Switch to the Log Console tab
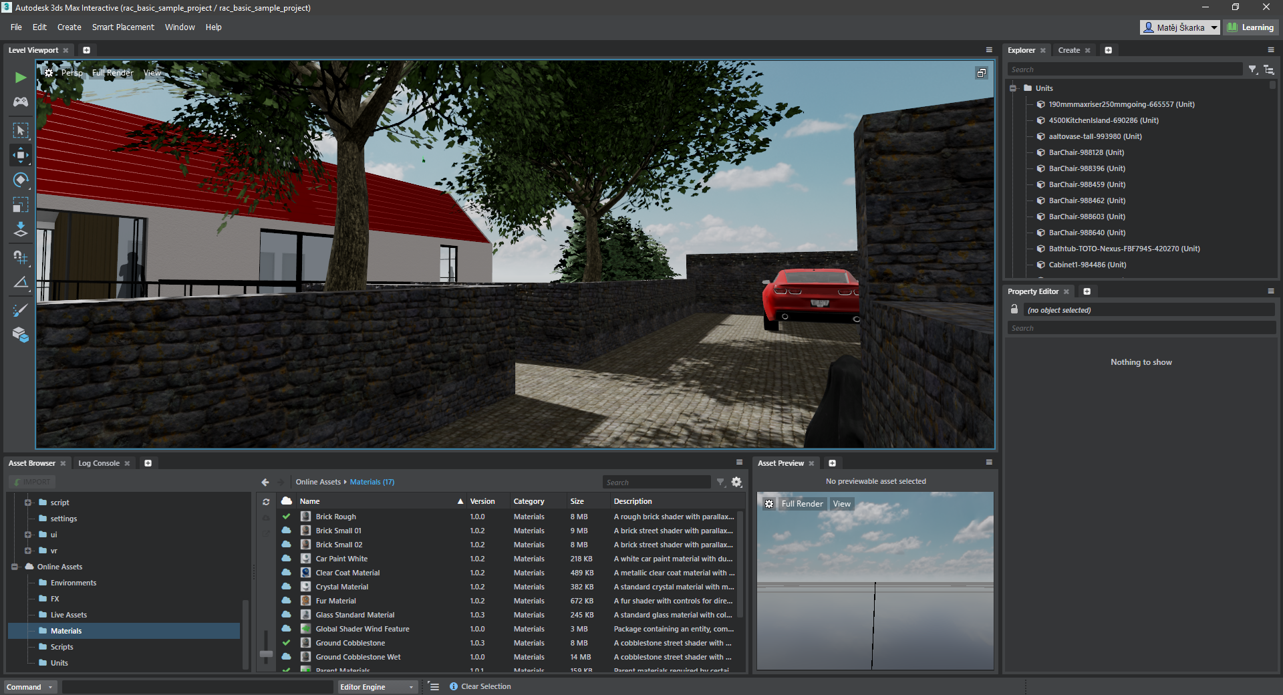 pyautogui.click(x=99, y=463)
